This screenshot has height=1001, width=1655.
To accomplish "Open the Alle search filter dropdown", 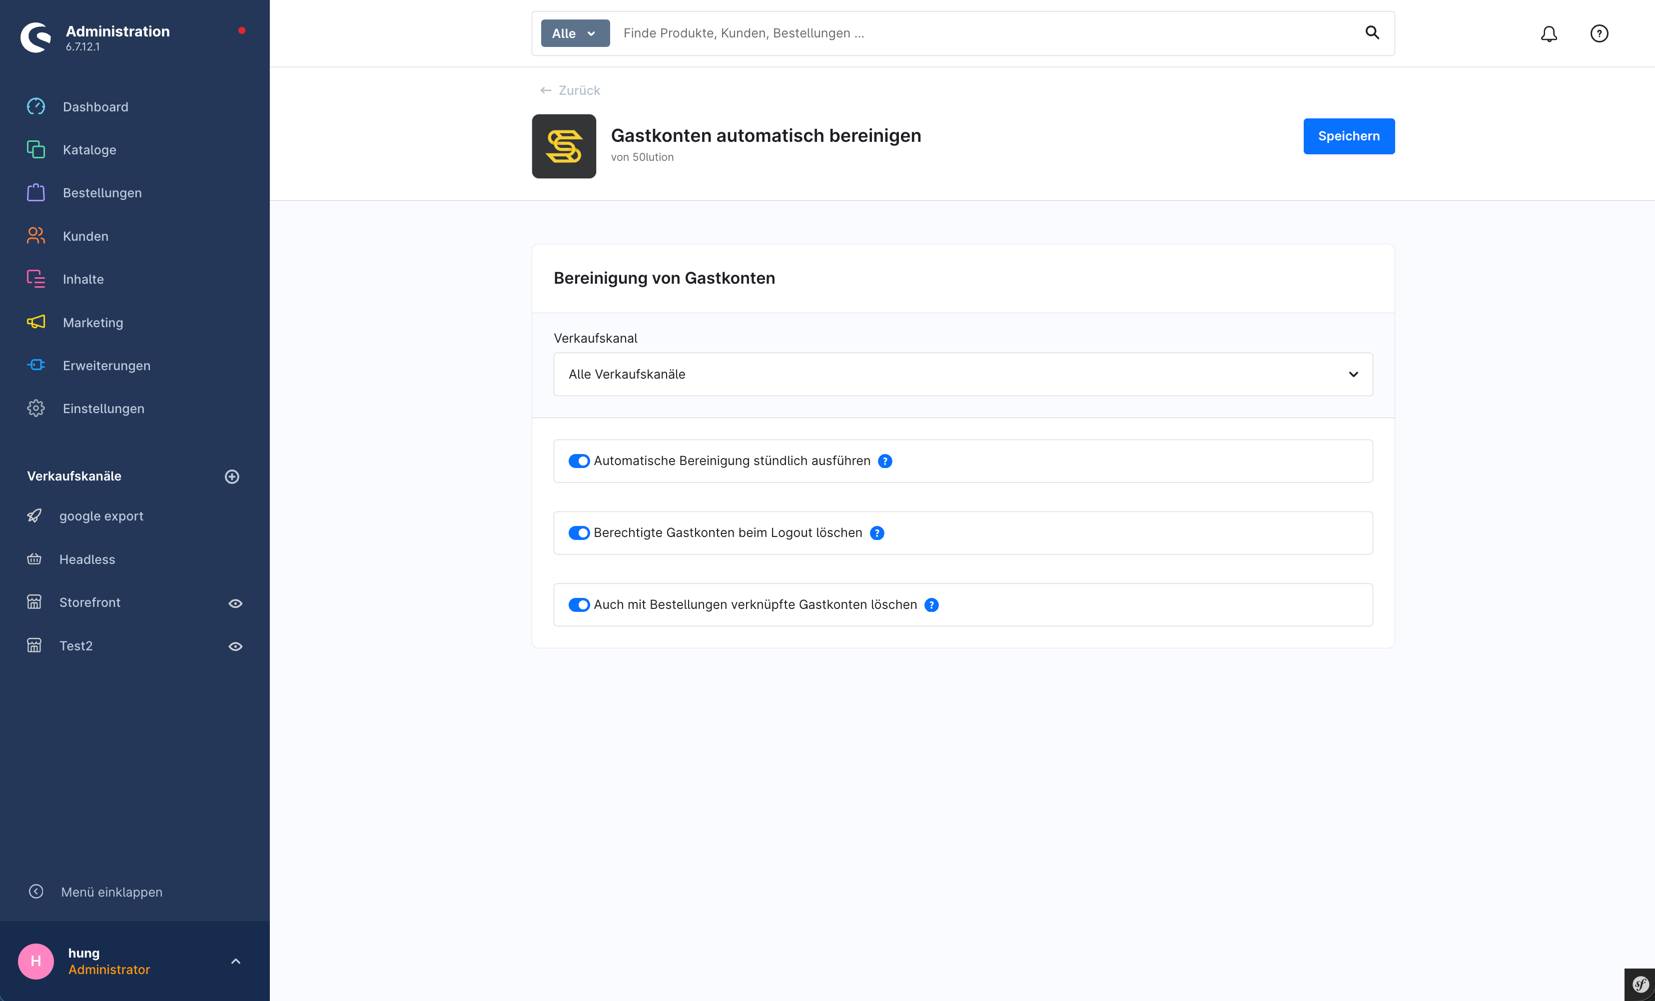I will pos(575,33).
